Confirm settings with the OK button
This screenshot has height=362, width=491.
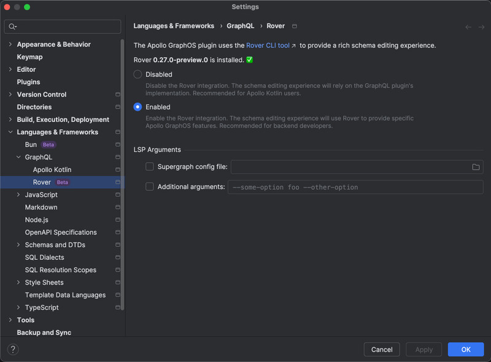466,350
